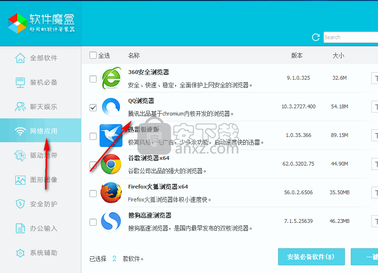Click the 装机必备 monitor icon
The width and height of the screenshot is (378, 273).
[x=20, y=82]
